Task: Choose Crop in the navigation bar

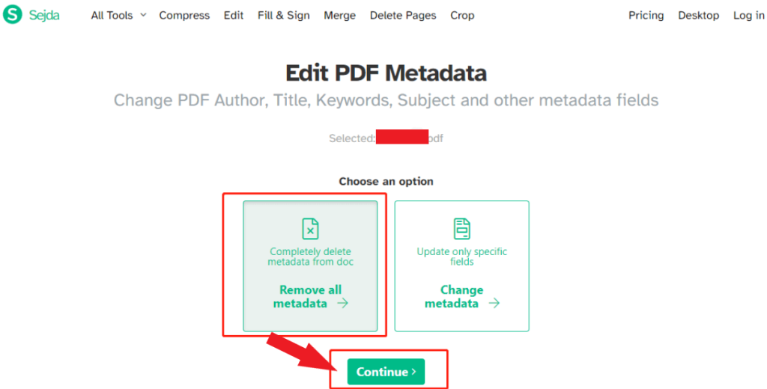Action: point(462,15)
